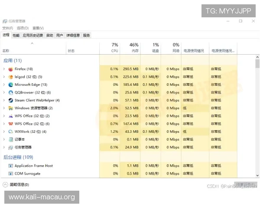The width and height of the screenshot is (260, 208).
Task: Click the 290.5 MB memory value
Action: click(x=131, y=69)
